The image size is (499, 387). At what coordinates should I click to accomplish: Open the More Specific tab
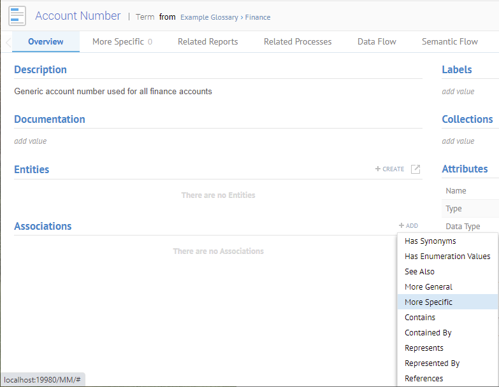click(x=122, y=42)
